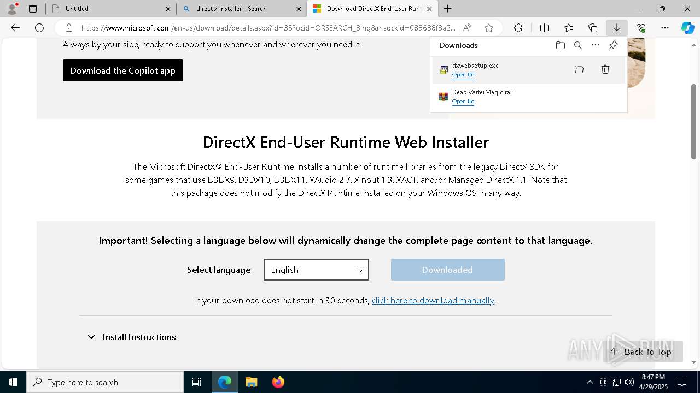Open the profile avatar menu
The image size is (700, 393).
(x=11, y=9)
